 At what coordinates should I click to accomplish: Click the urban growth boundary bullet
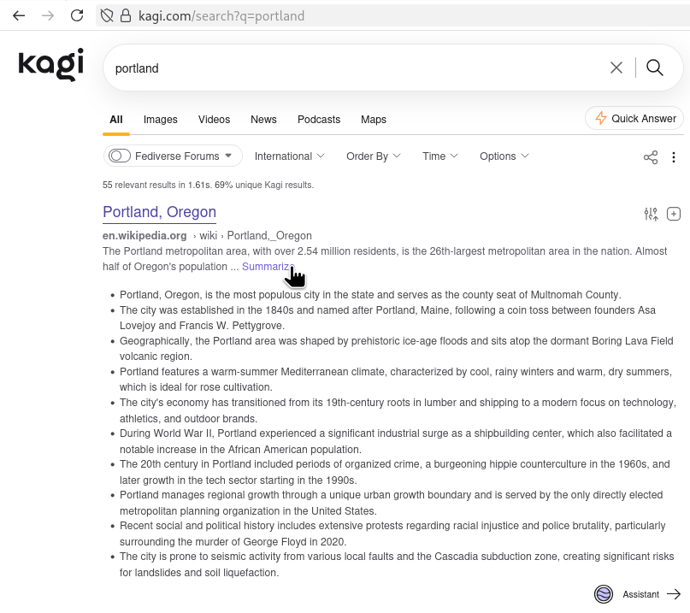392,503
